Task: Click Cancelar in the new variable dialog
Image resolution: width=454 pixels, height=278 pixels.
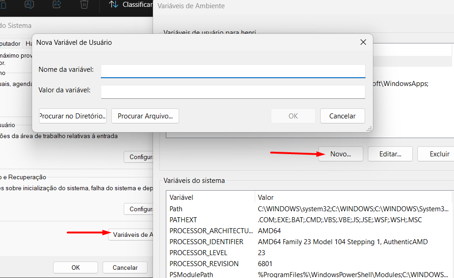Action: pyautogui.click(x=343, y=116)
